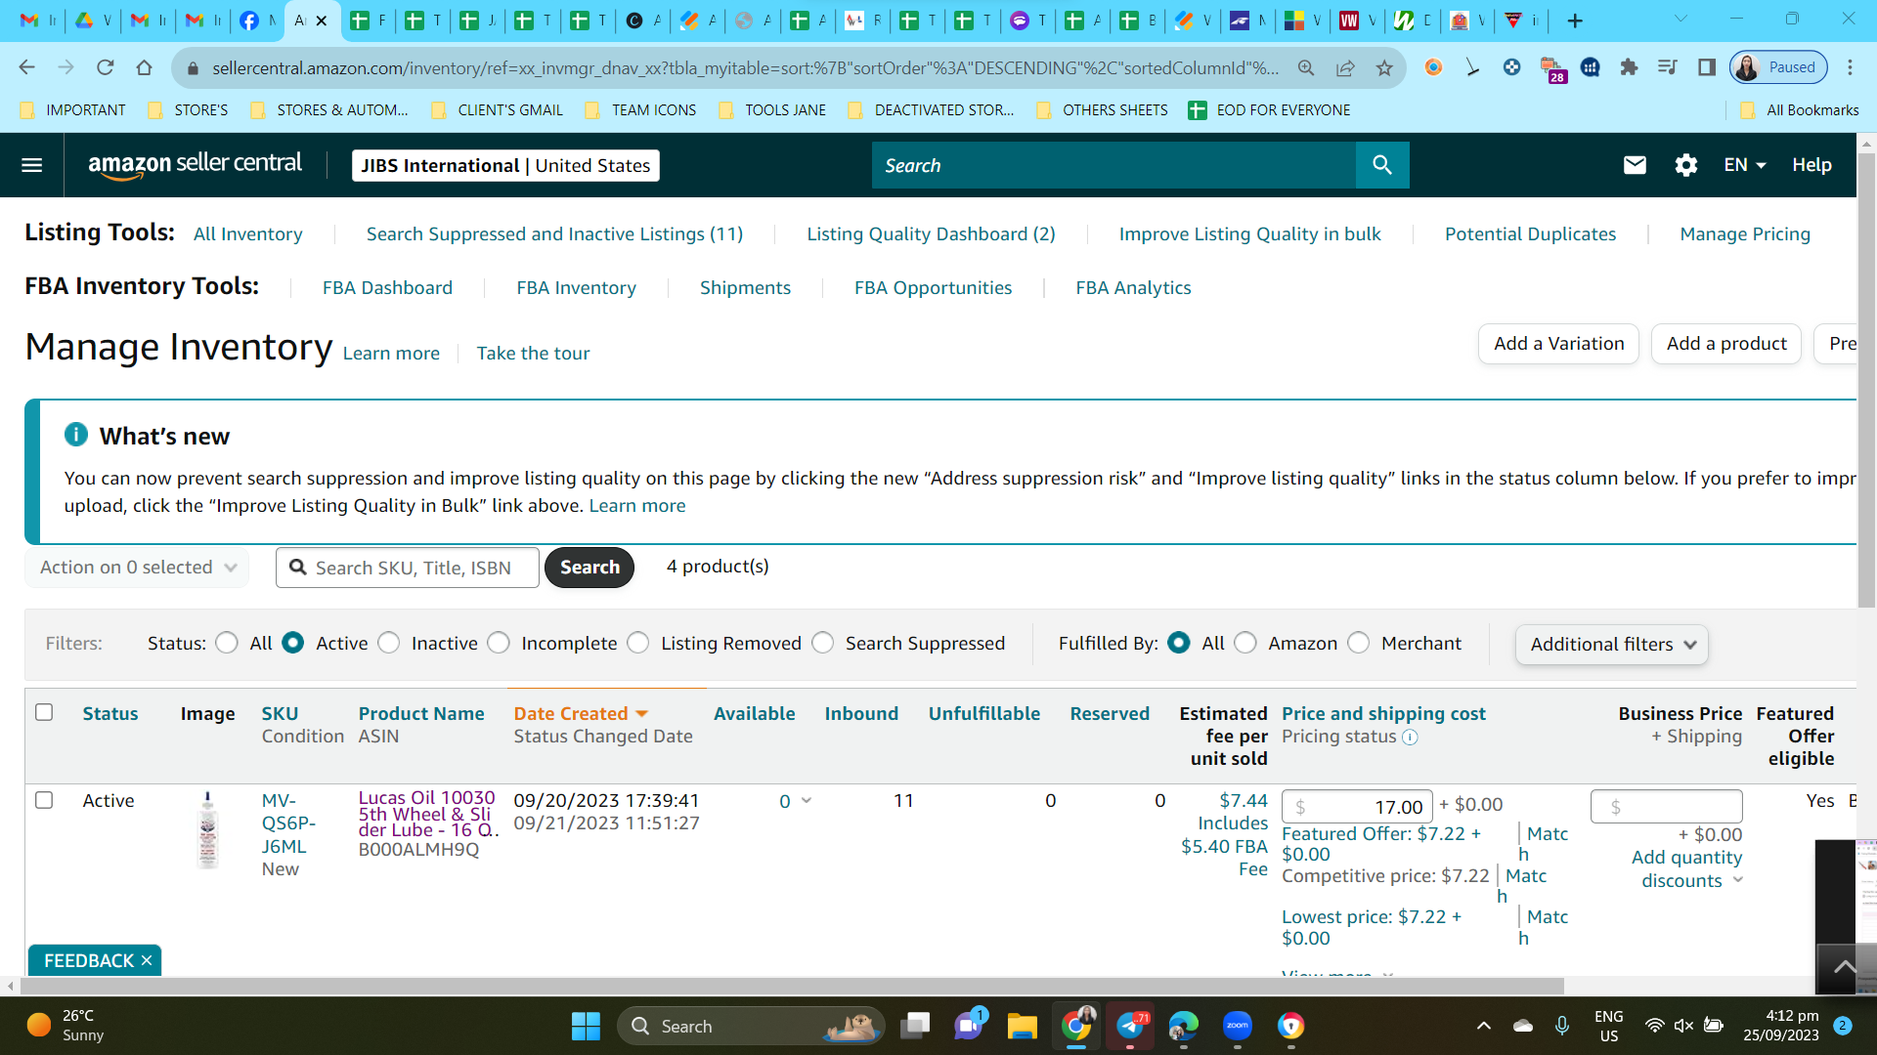Open File Explorer from taskbar
The image size is (1877, 1055).
1022,1026
